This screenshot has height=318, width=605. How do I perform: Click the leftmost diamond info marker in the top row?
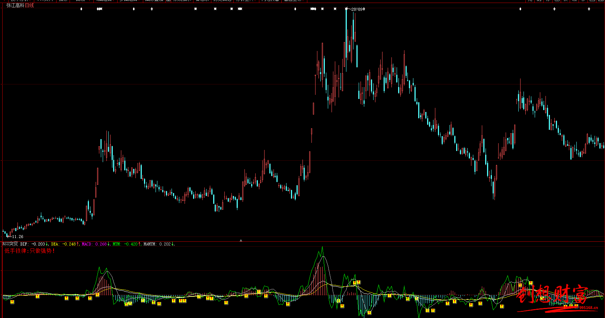81,9
